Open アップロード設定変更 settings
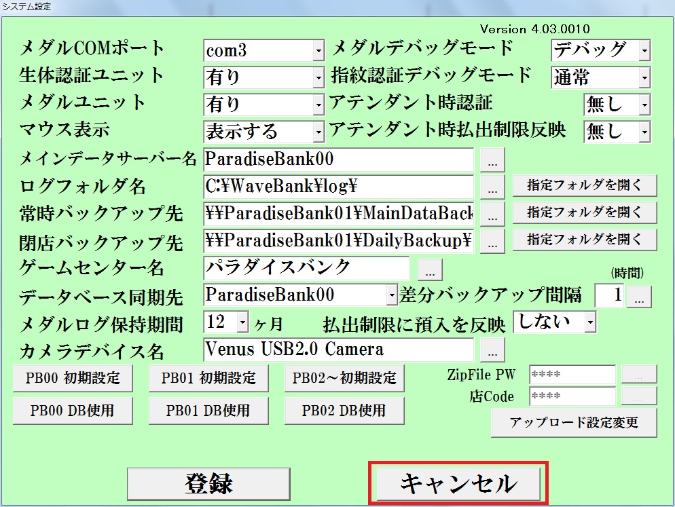This screenshot has width=675, height=507. (574, 423)
